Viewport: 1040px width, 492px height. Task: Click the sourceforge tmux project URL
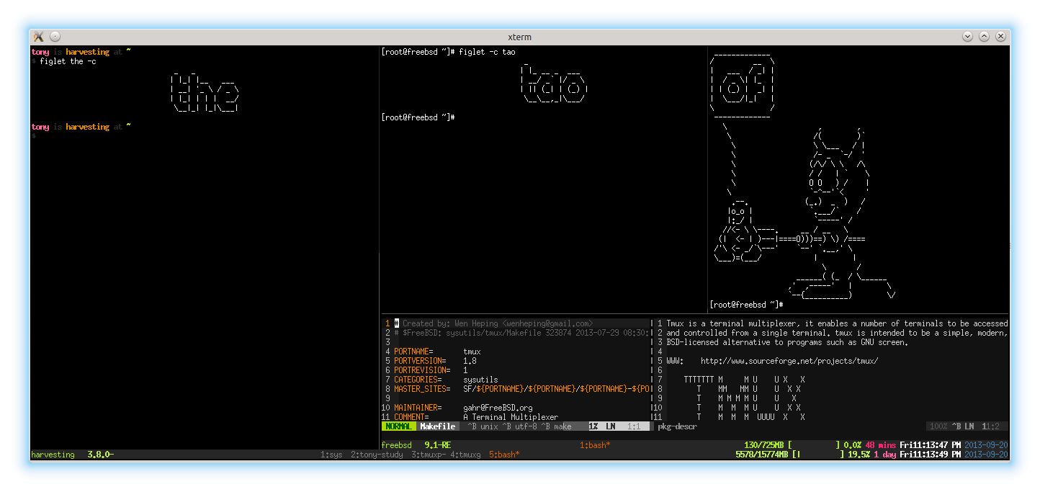pyautogui.click(x=789, y=361)
